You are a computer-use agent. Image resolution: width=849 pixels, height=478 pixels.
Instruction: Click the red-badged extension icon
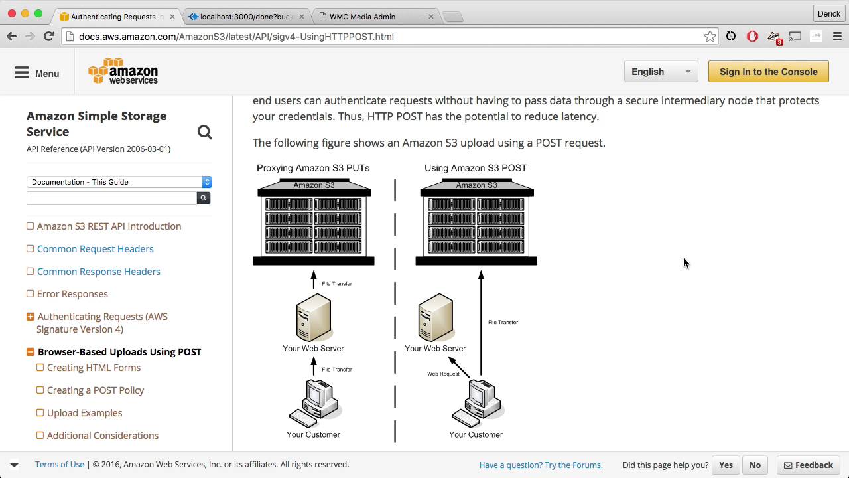[773, 37]
